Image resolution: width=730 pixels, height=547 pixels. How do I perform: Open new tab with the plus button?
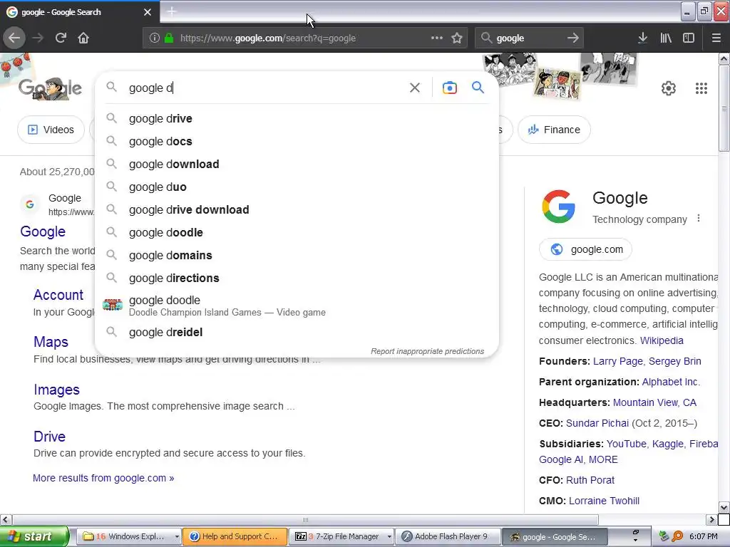point(172,11)
